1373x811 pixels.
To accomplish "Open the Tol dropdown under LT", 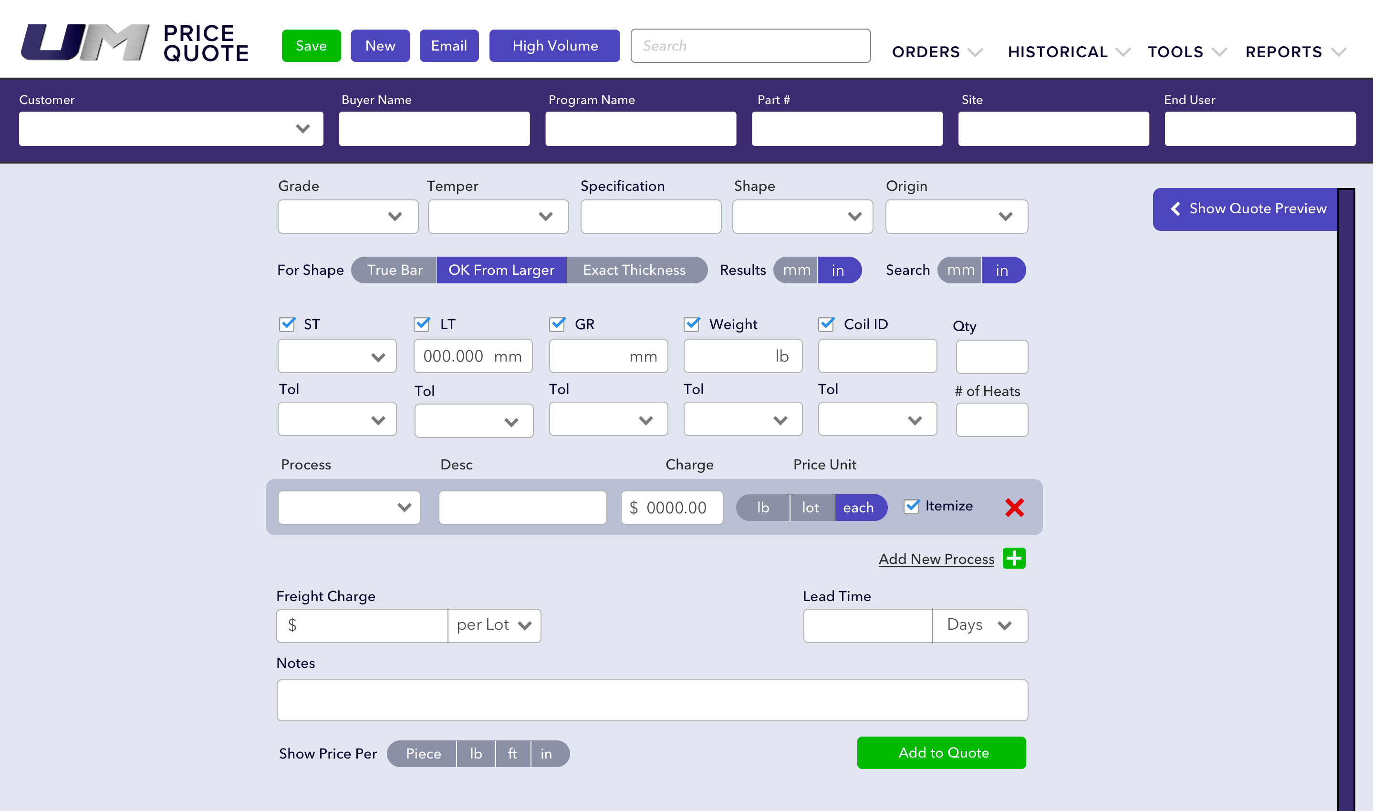I will click(x=474, y=421).
